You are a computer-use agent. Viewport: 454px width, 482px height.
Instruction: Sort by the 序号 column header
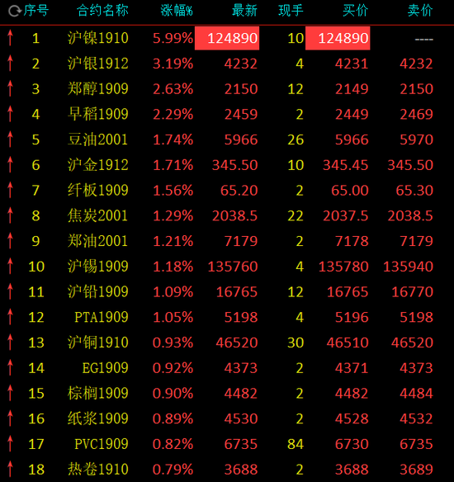(36, 11)
